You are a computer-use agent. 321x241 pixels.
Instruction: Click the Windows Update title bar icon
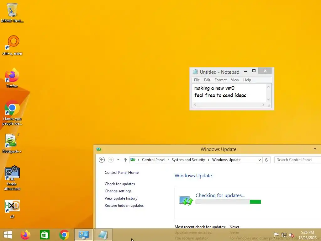pos(99,149)
